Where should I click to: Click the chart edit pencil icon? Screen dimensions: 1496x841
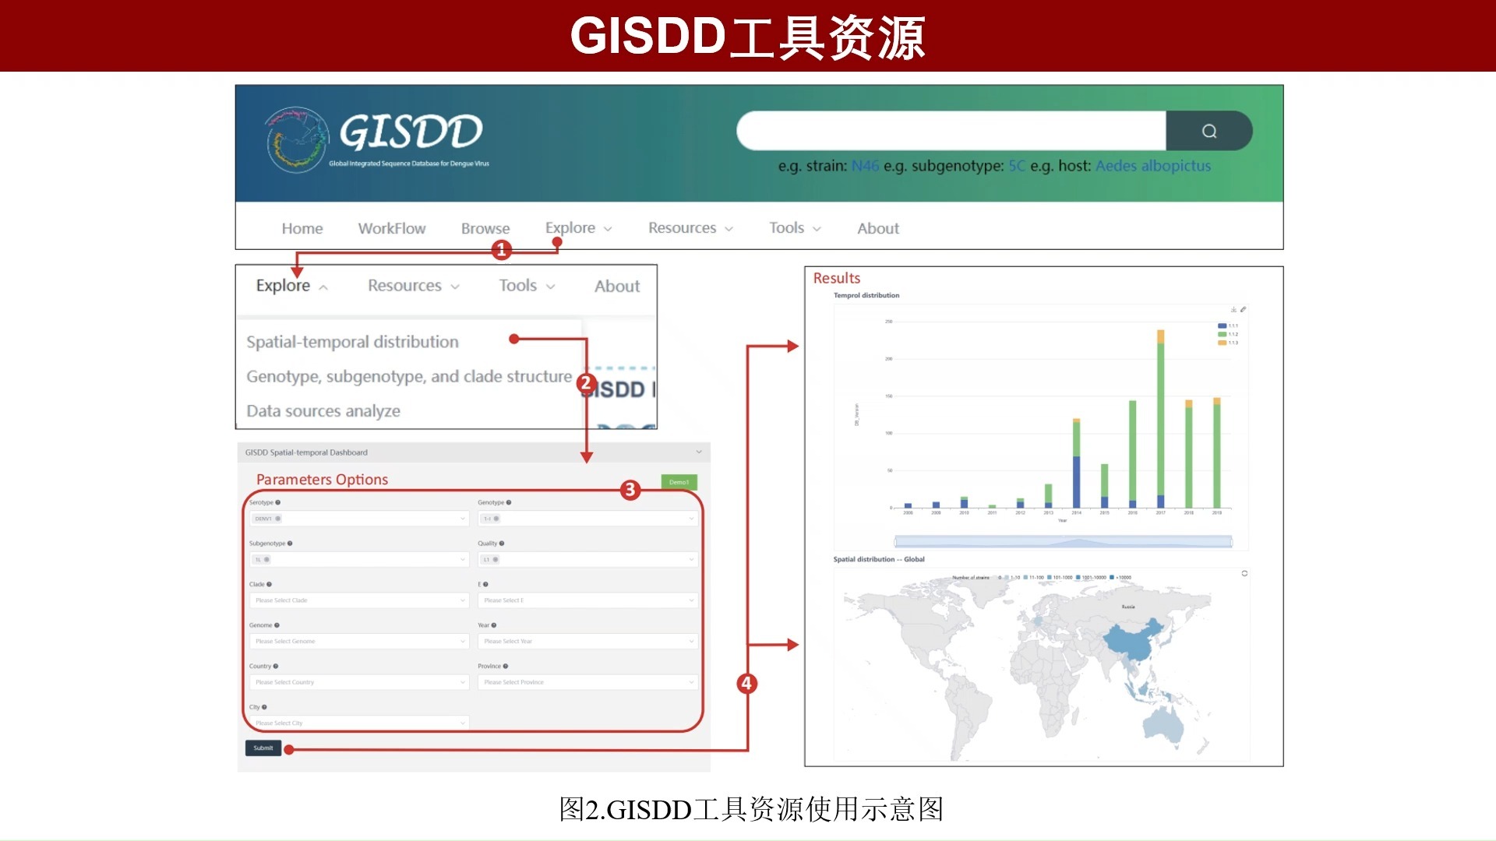(x=1243, y=309)
